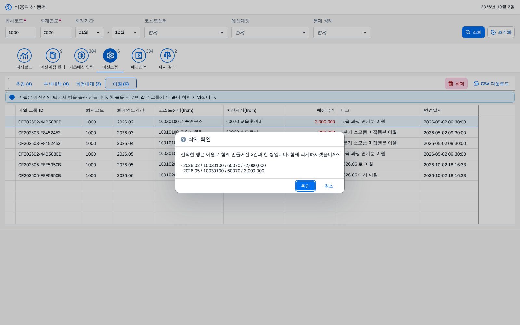Click the 삭제 button label
520x325 pixels.
(x=460, y=84)
